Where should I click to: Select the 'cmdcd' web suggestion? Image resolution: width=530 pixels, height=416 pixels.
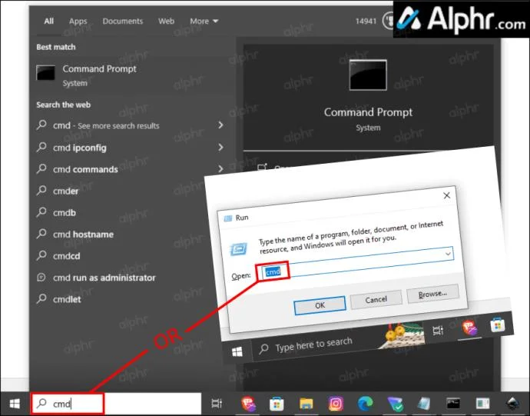(118, 256)
